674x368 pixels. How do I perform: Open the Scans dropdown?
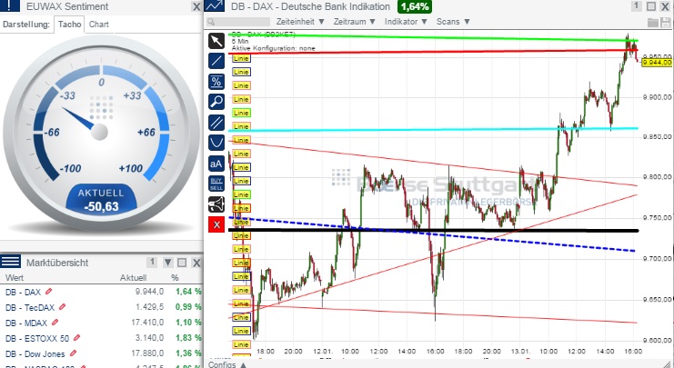(453, 22)
